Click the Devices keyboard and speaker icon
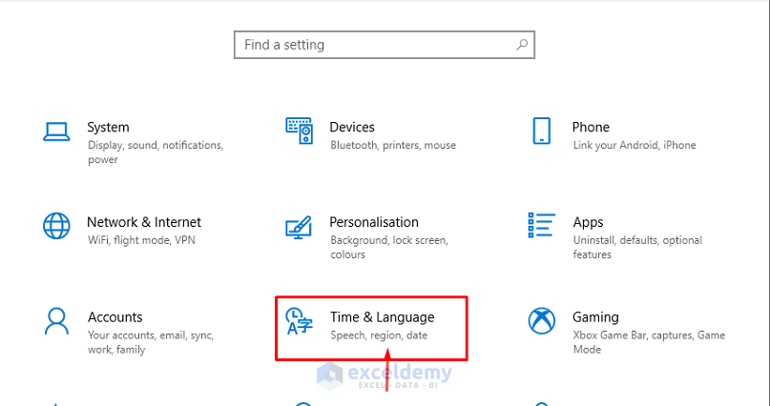Image resolution: width=770 pixels, height=406 pixels. (300, 131)
